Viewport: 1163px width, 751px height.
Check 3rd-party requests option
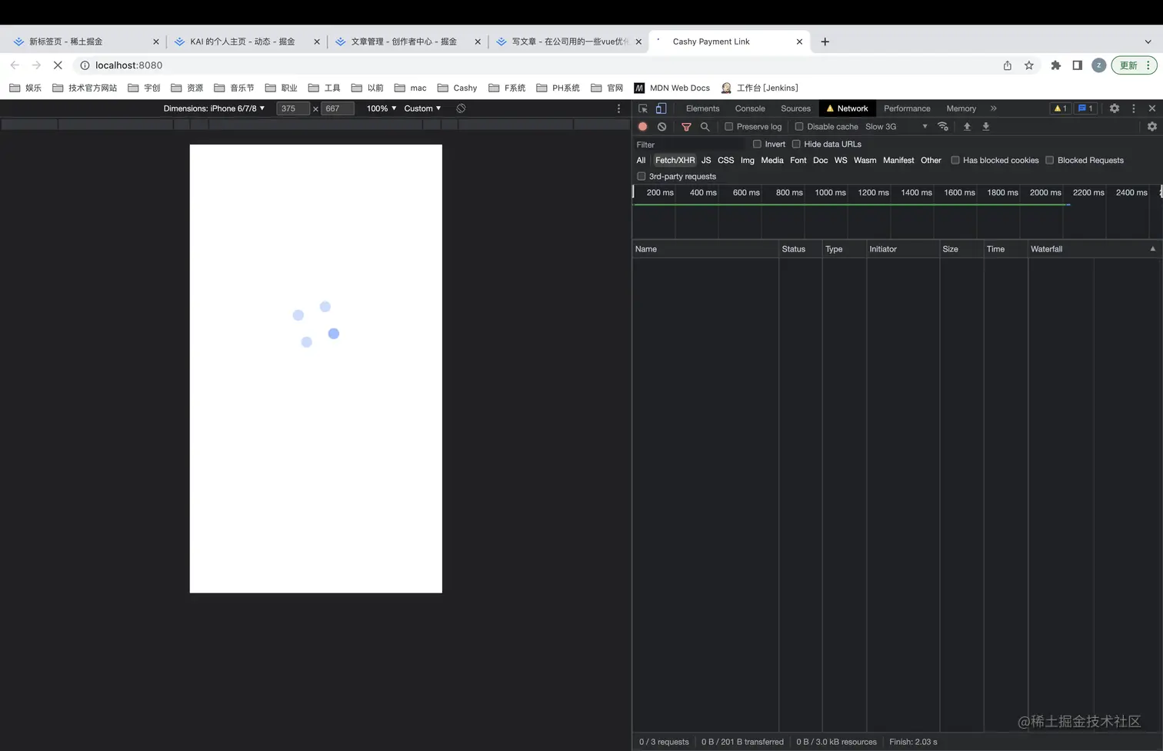point(641,176)
